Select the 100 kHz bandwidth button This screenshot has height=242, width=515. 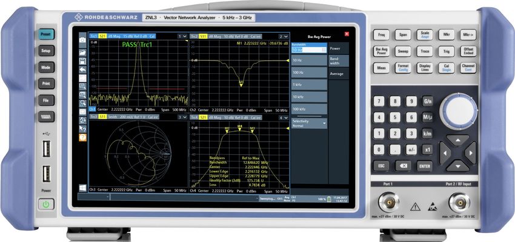click(309, 109)
